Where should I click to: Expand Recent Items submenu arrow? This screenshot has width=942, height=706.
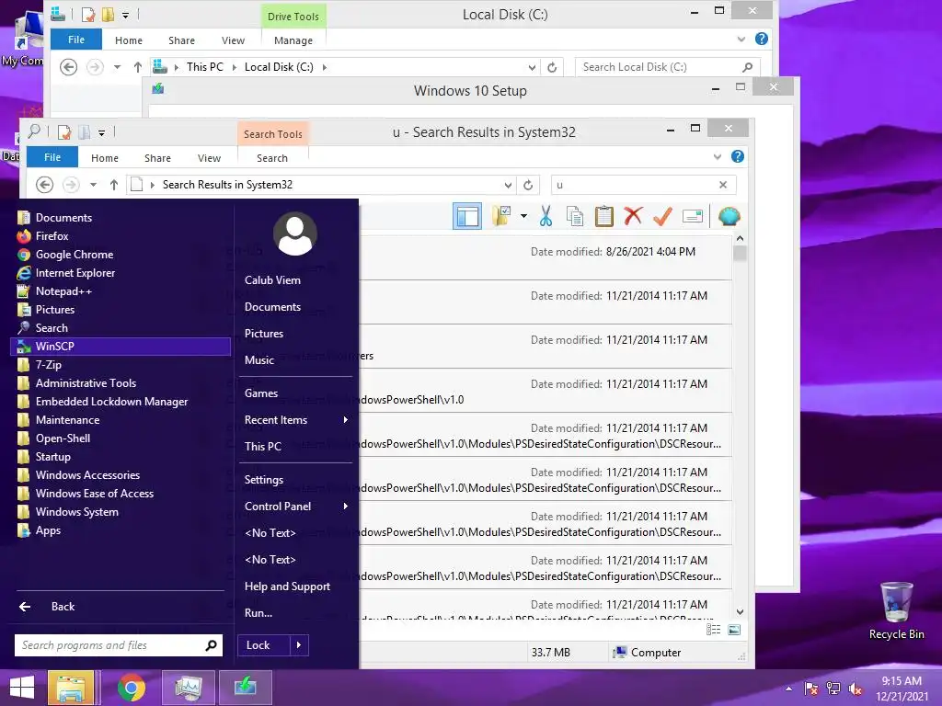coord(346,419)
